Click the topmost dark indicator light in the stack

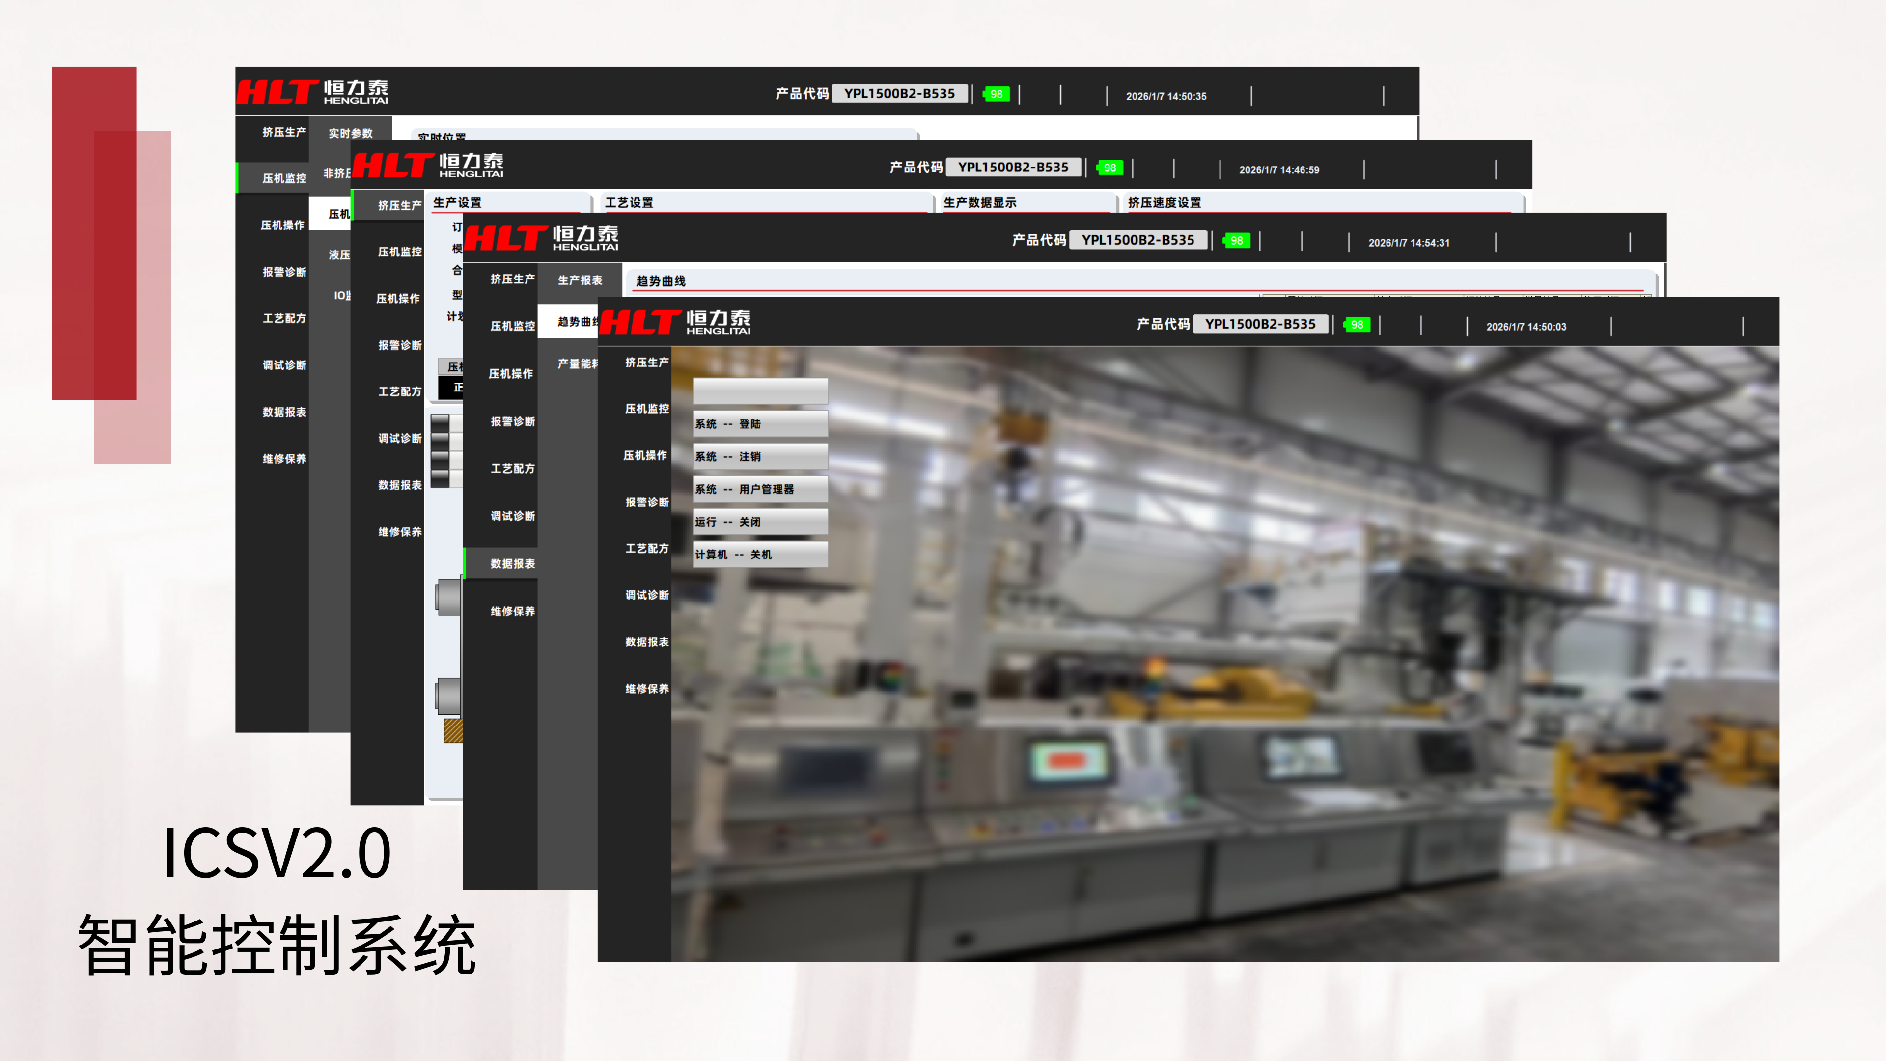[x=440, y=423]
